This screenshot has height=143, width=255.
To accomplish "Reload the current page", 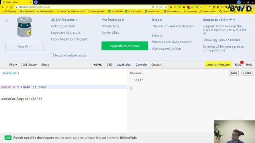I will pyautogui.click(x=12, y=7).
